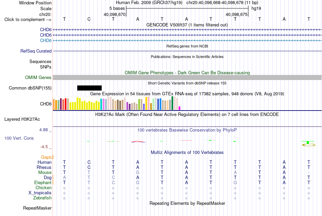Open the OMIM Gene Phenotypes track title
The width and height of the screenshot is (322, 216).
(187, 73)
